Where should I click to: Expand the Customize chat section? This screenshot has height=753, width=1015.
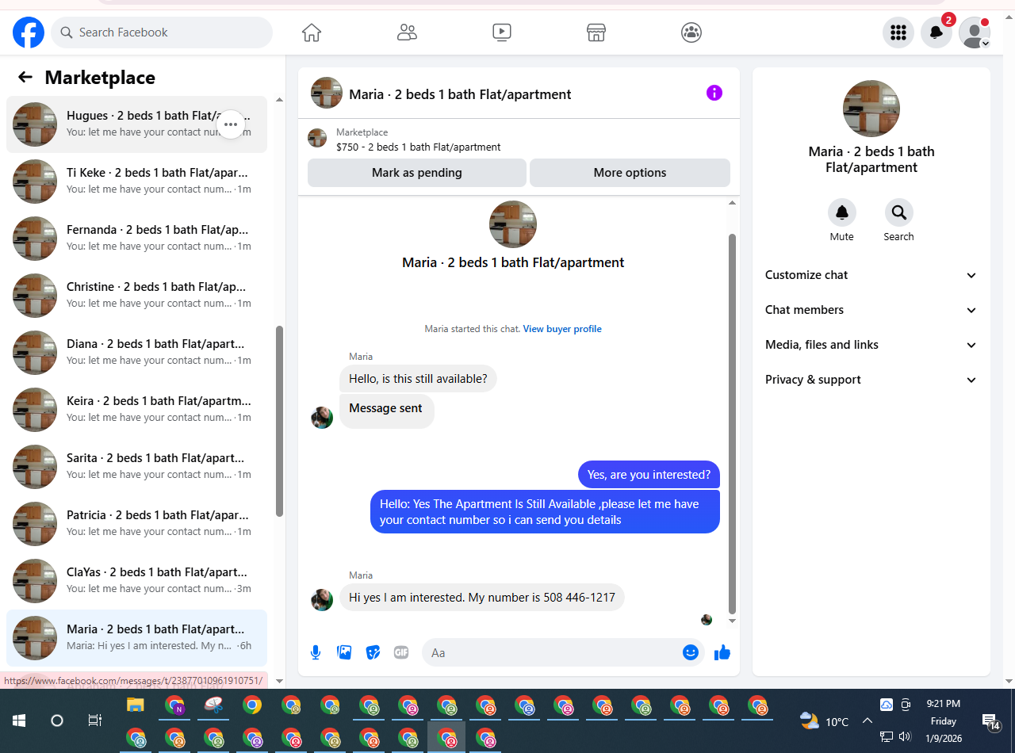coord(871,275)
